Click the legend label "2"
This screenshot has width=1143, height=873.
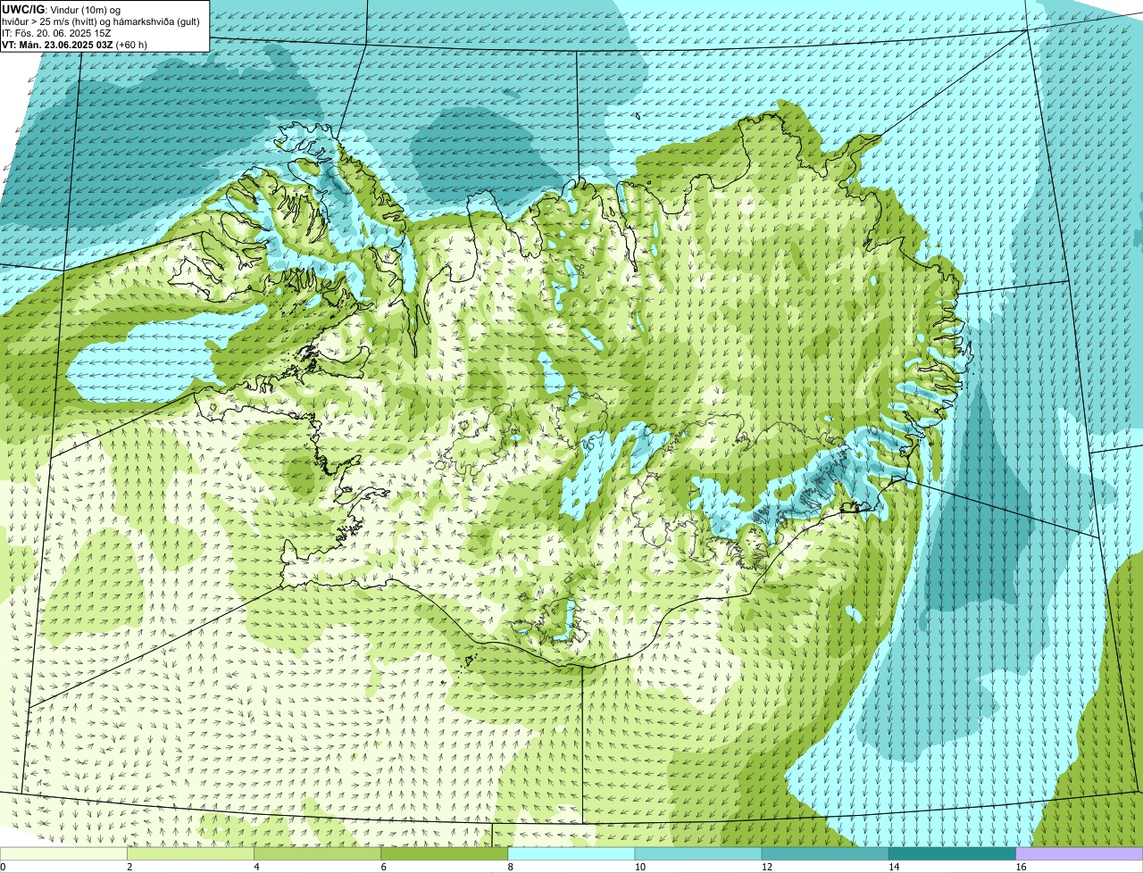[129, 867]
